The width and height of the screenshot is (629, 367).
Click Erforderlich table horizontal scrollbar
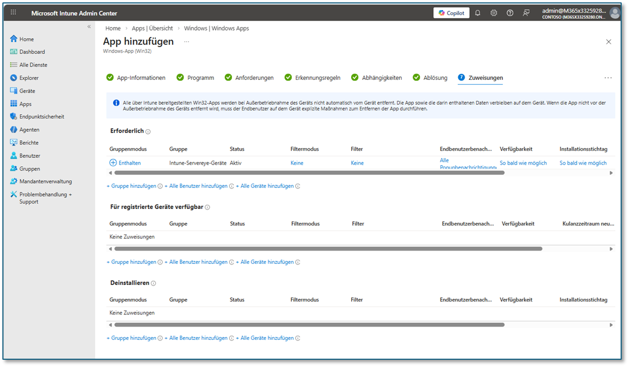coord(310,173)
